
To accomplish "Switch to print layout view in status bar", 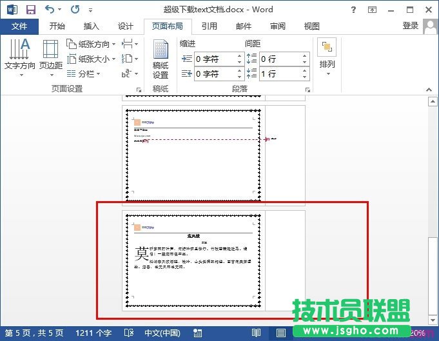I will point(280,333).
